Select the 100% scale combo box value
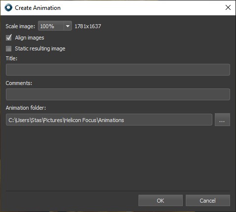The image size is (236, 212). 51,26
